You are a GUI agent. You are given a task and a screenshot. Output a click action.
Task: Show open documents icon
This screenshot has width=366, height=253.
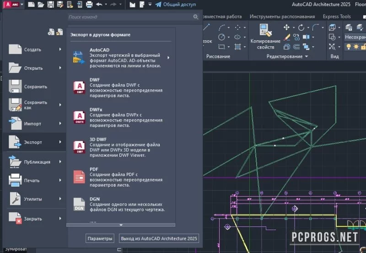tap(60, 32)
